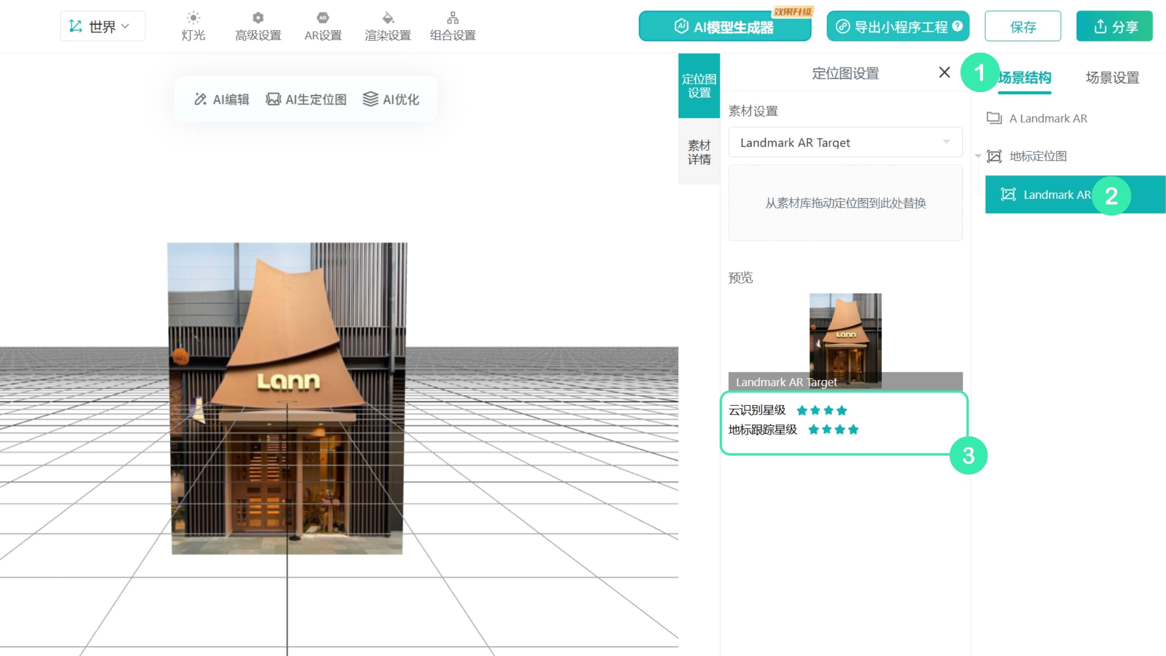The height and width of the screenshot is (656, 1166).
Task: Select the AI优化 tool
Action: point(391,99)
